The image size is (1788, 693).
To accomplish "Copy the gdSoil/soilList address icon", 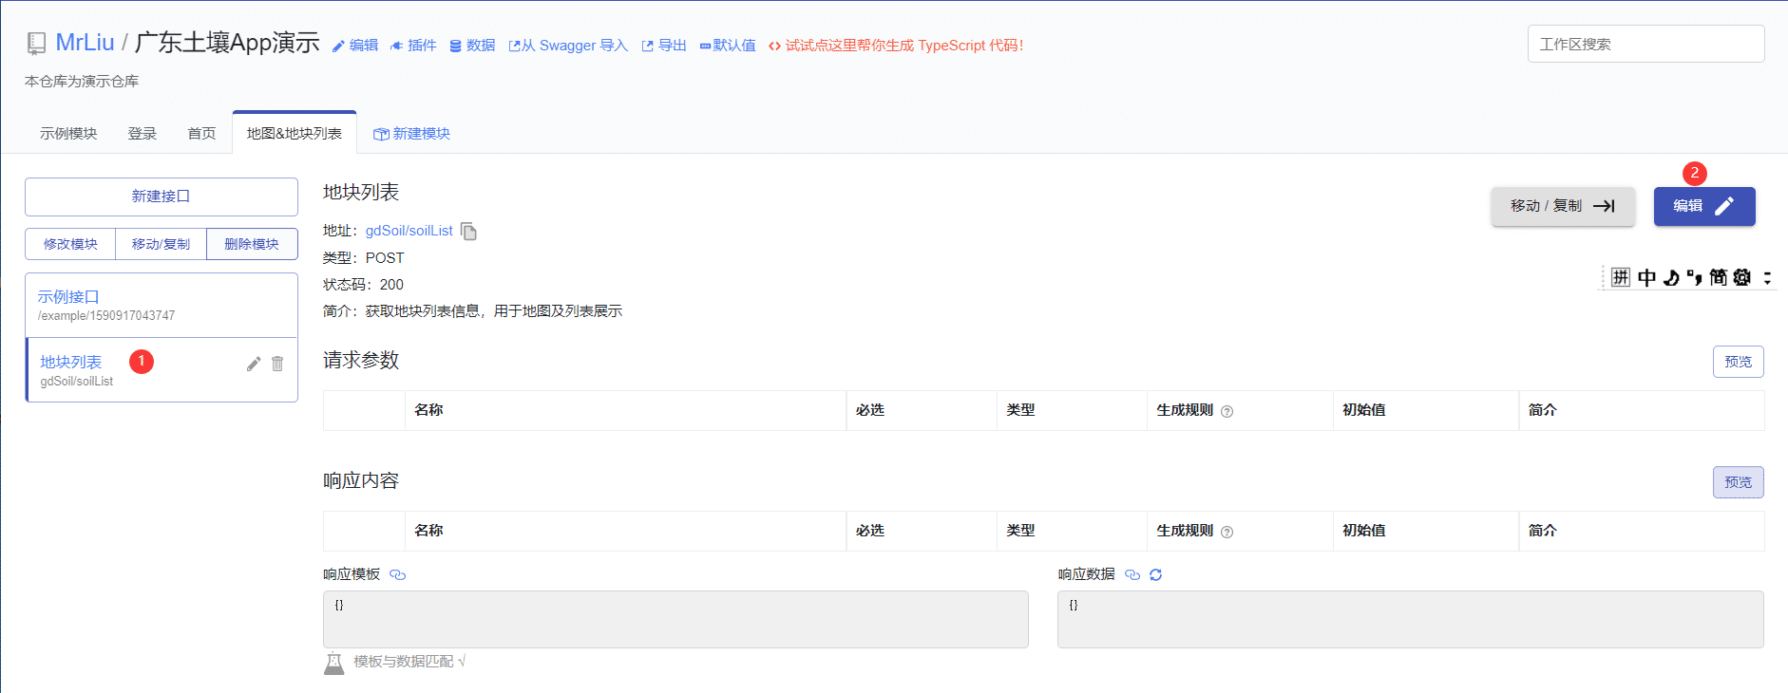I will coord(468,232).
